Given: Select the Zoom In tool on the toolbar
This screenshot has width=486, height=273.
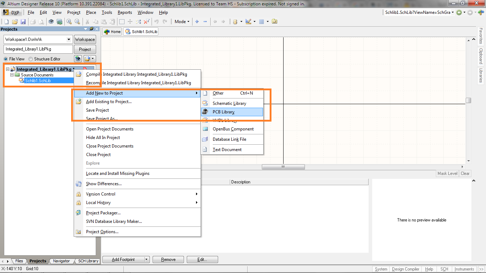Looking at the screenshot, I should 68,21.
